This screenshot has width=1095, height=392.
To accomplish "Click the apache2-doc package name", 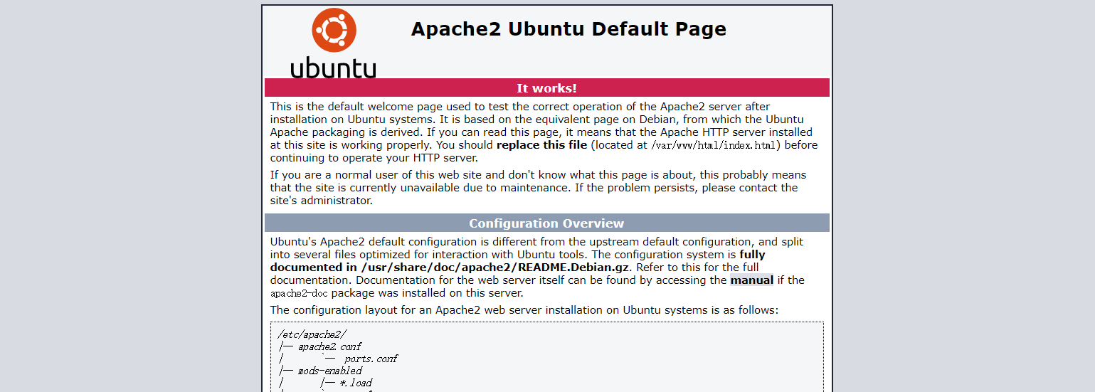I will point(299,294).
